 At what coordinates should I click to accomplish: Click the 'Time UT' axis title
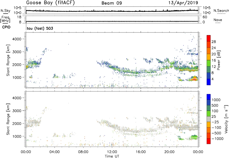coord(112,156)
